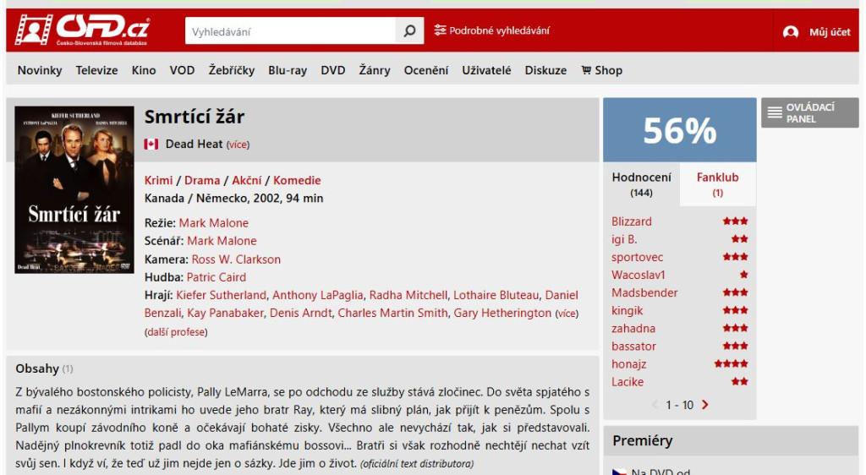Open the Ocenění section

coord(426,70)
